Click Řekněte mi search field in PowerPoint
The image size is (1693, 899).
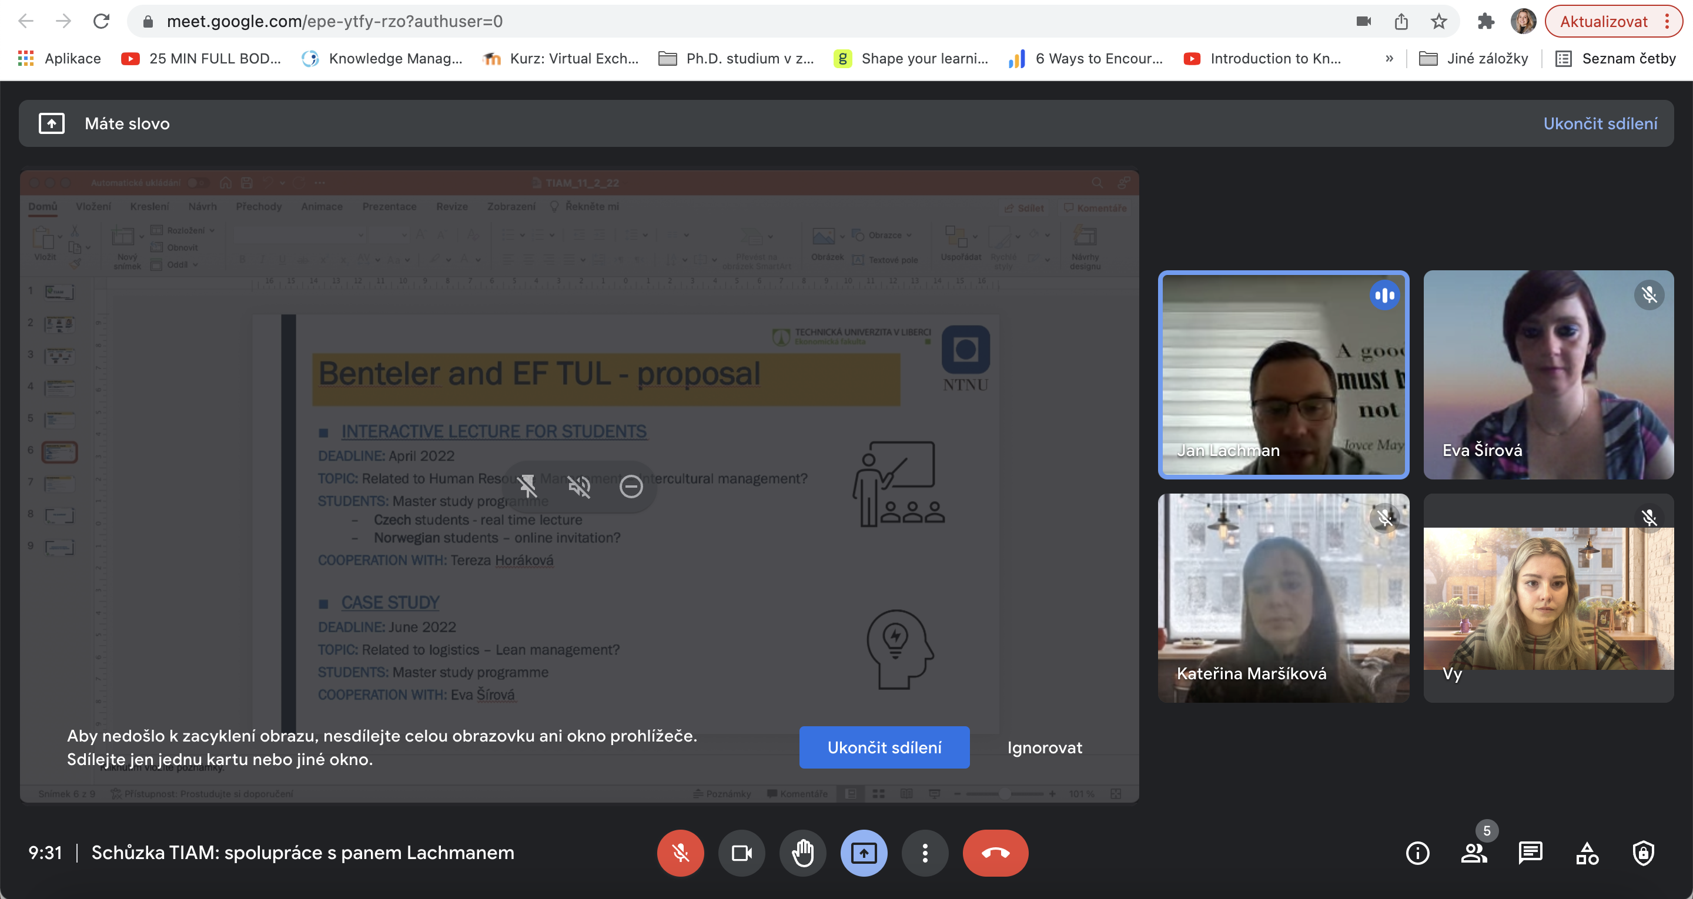(x=584, y=206)
